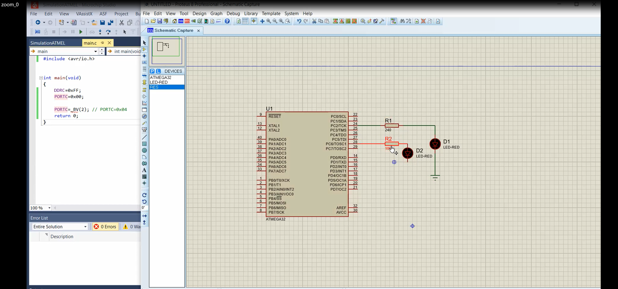
Task: Switch to the SimulationATMEL tab
Action: coord(48,43)
